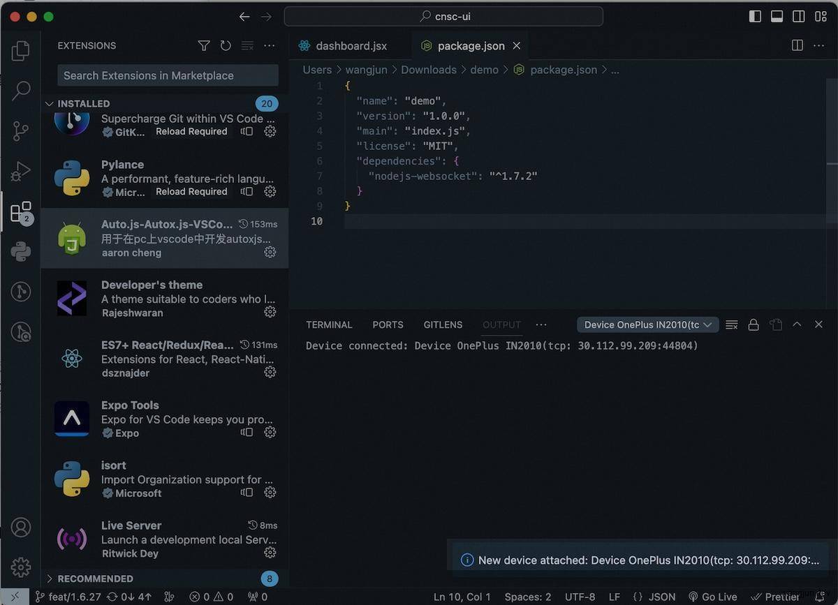Select the Auto.js-Autox.js-VSCode extension item
Viewport: 838px width, 605px height.
[x=165, y=238]
